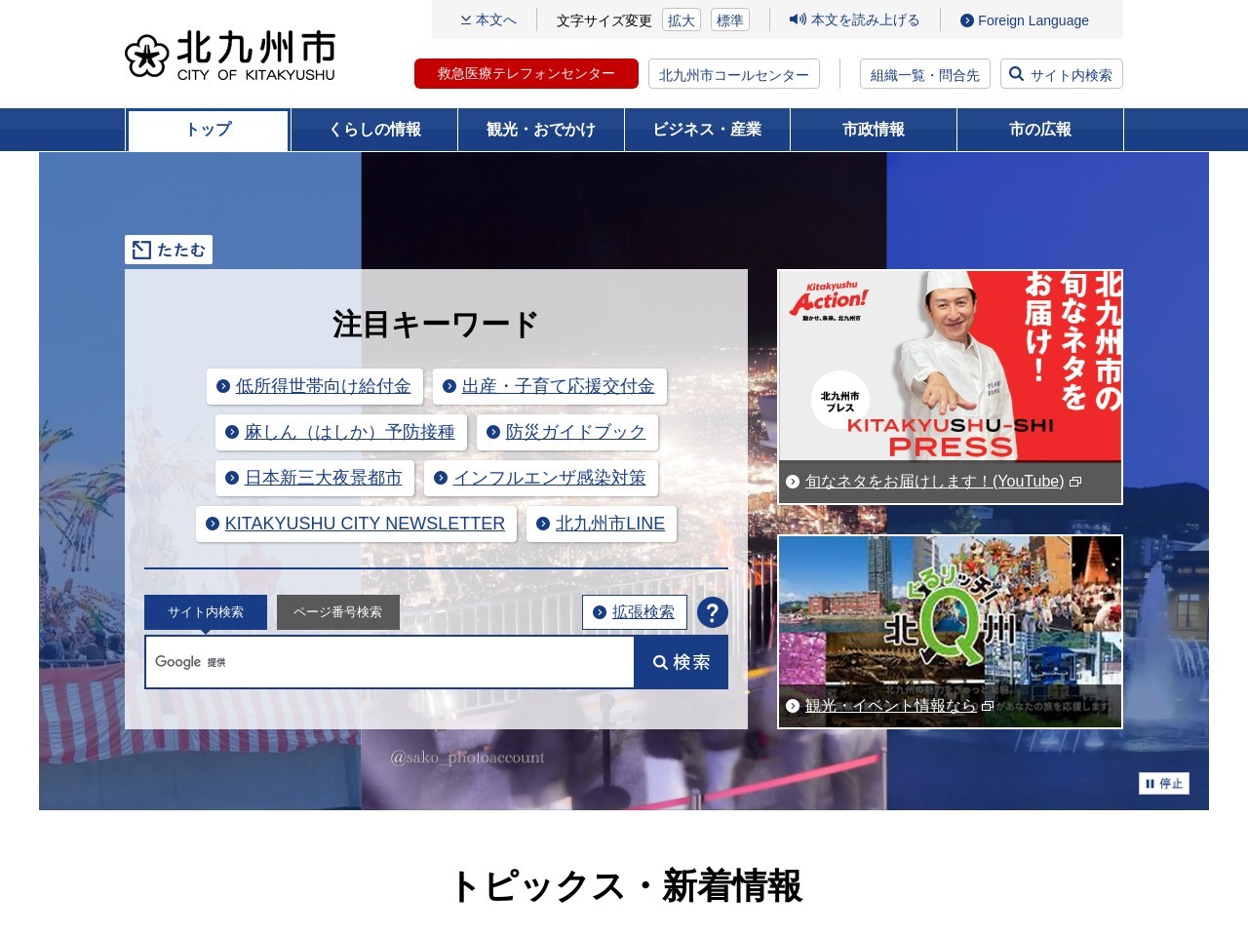Open 観光・イベント情報なら link
Image resolution: width=1248 pixels, height=936 pixels.
890,706
